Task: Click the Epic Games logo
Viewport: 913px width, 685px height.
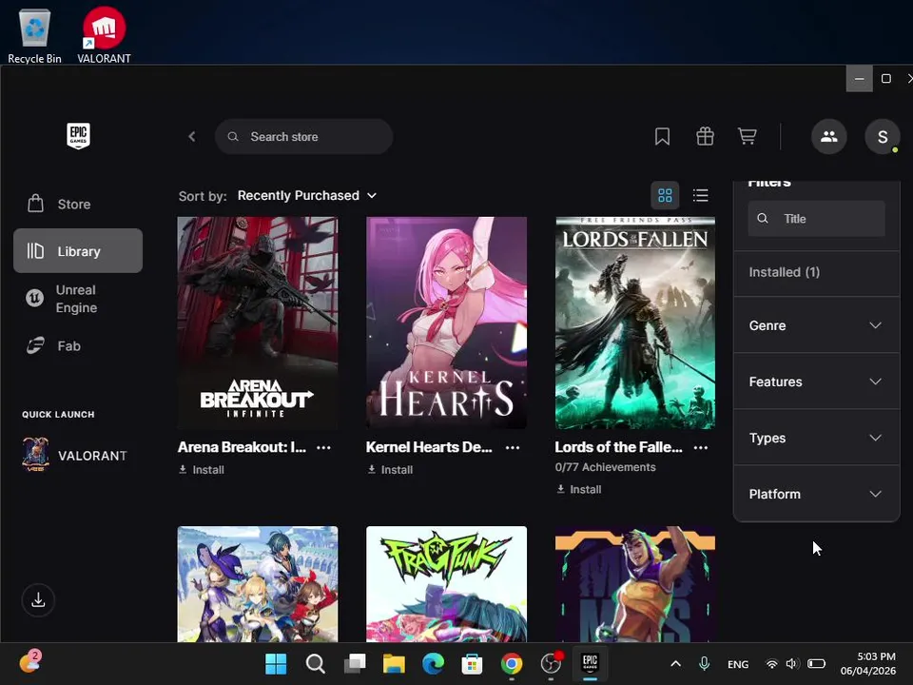Action: coord(78,136)
